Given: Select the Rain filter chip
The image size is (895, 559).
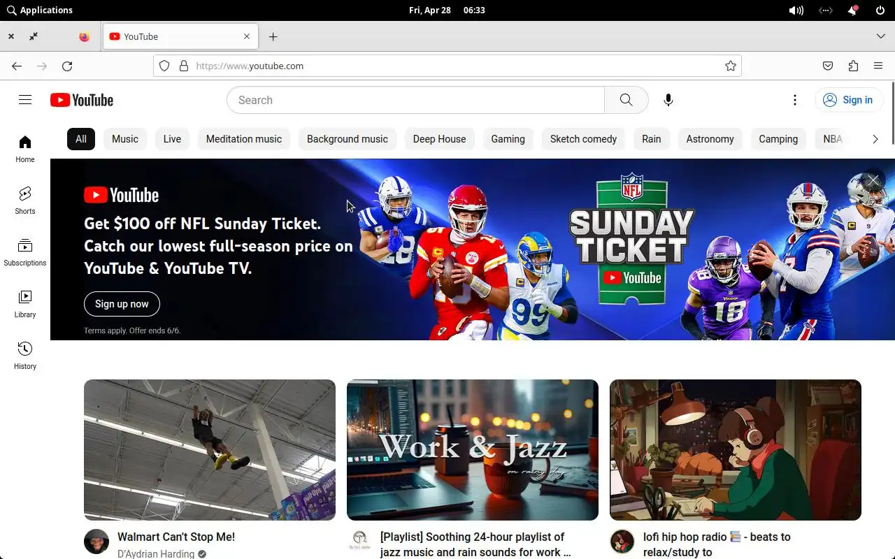Looking at the screenshot, I should click(x=652, y=139).
